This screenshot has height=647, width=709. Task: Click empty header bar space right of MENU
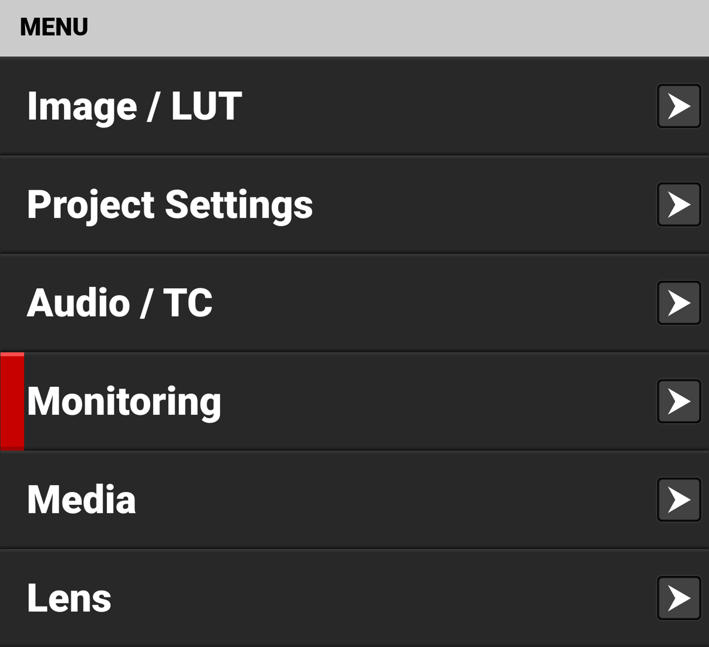378,27
